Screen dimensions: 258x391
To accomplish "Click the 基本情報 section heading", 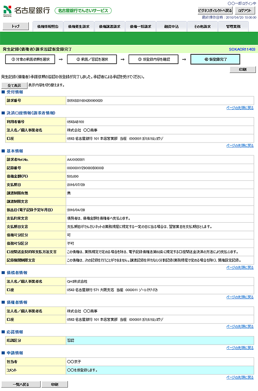I will point(15,151).
